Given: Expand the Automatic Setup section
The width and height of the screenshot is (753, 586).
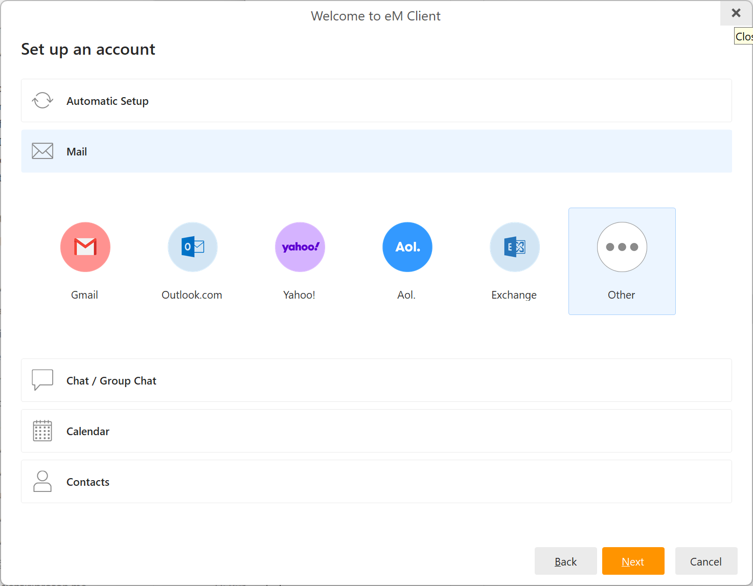Looking at the screenshot, I should click(x=376, y=101).
